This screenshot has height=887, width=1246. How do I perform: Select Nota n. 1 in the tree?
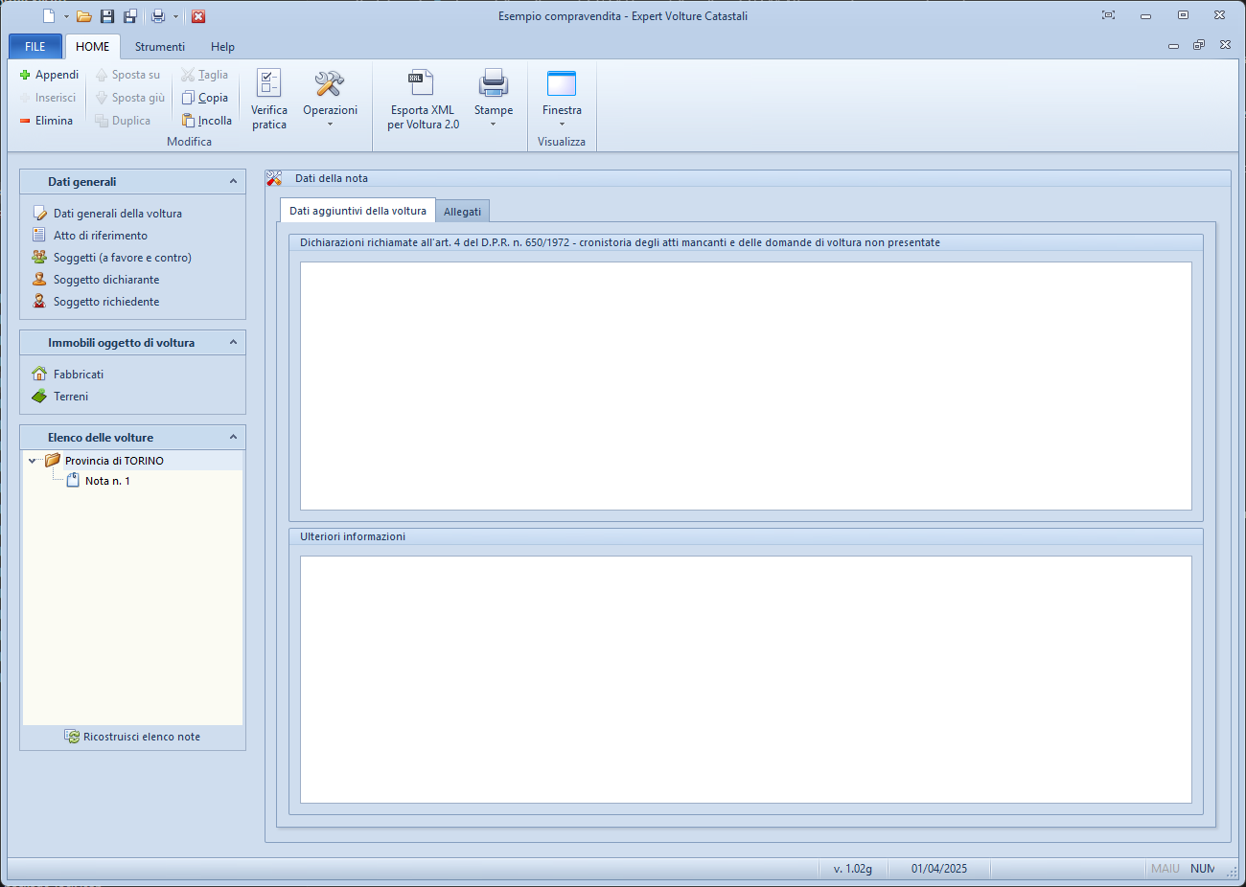[x=107, y=481]
